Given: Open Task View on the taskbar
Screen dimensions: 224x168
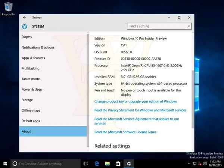Looking at the screenshot, I should pos(86,164).
